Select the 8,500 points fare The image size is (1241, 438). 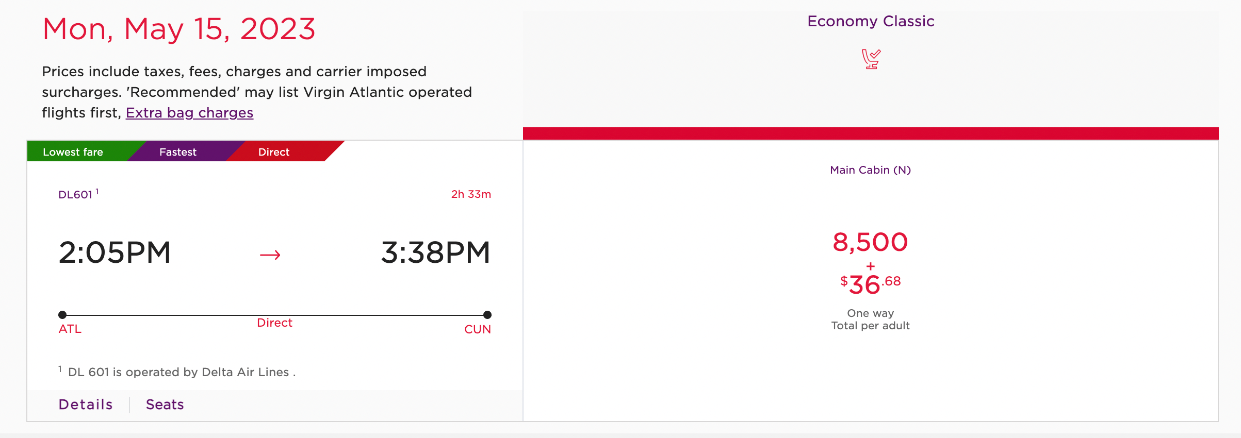coord(870,242)
